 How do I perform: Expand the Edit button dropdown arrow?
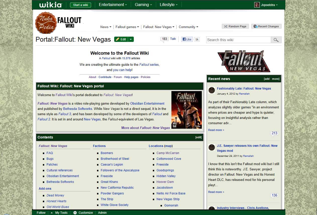tap(131, 39)
